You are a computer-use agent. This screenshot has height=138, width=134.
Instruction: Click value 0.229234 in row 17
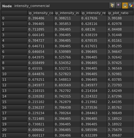point(36,113)
